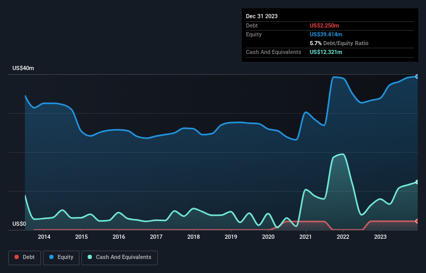Click the 2015 x-axis label

pos(81,237)
